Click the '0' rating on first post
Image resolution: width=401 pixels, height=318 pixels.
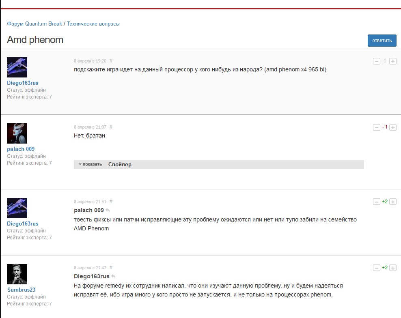tap(385, 61)
